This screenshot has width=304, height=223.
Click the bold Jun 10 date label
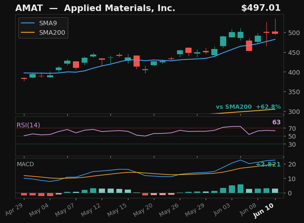coord(264,210)
